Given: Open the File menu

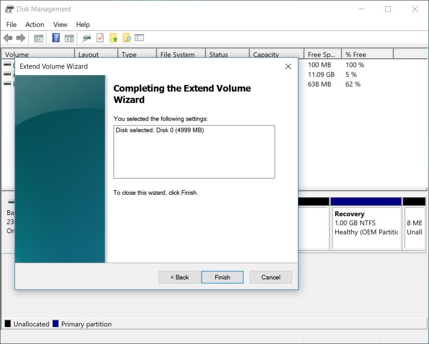Looking at the screenshot, I should point(11,25).
